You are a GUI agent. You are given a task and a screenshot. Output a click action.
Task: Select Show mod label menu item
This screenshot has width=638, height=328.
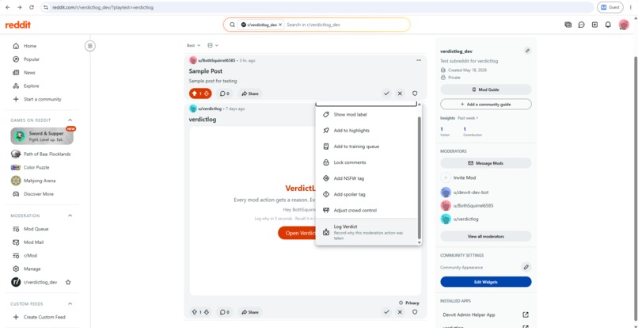point(366,115)
